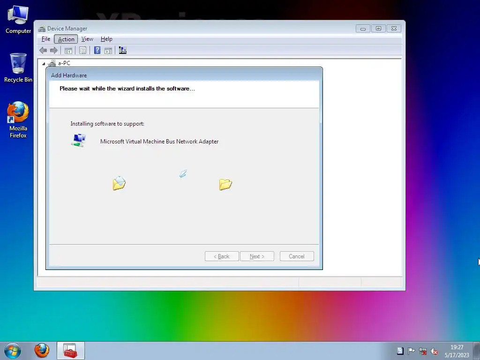The width and height of the screenshot is (480, 360).
Task: Open the Windows Start menu orb
Action: pos(13,351)
